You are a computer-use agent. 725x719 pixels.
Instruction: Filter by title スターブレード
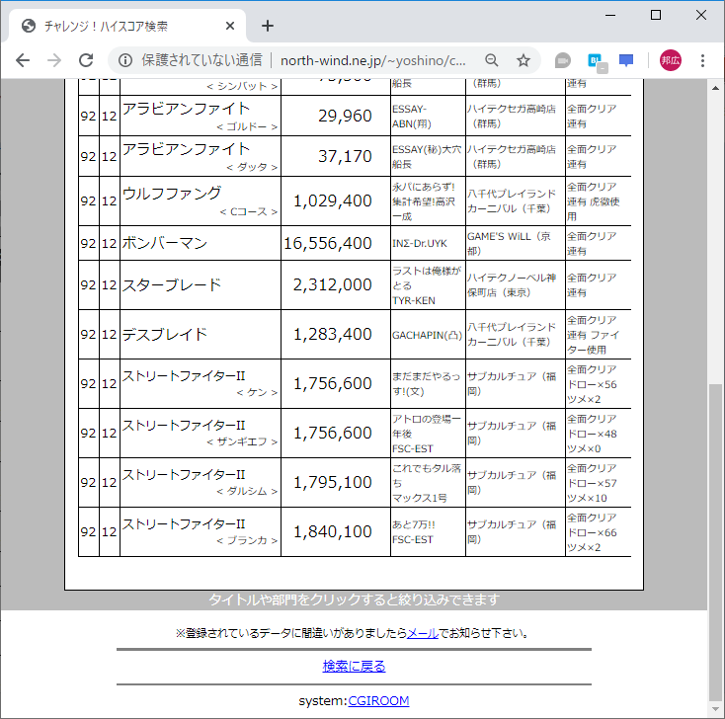tap(172, 284)
